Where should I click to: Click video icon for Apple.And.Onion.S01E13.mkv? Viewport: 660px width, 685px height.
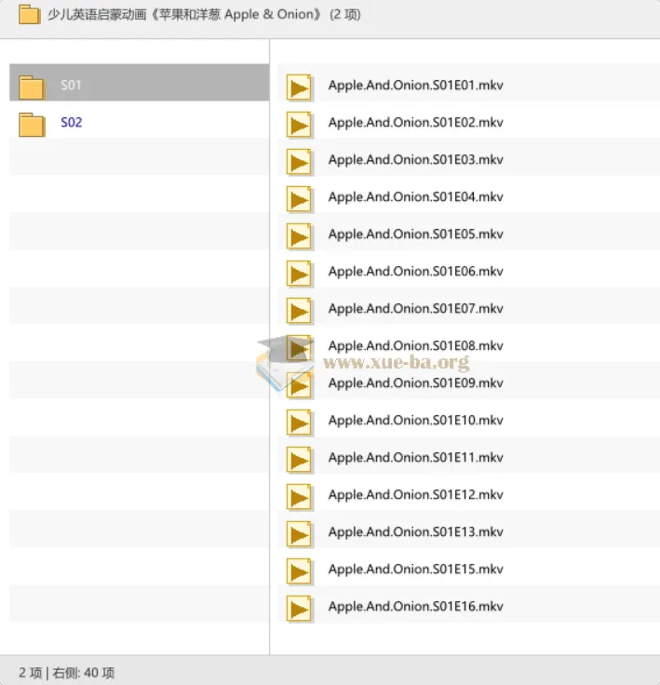pos(299,534)
